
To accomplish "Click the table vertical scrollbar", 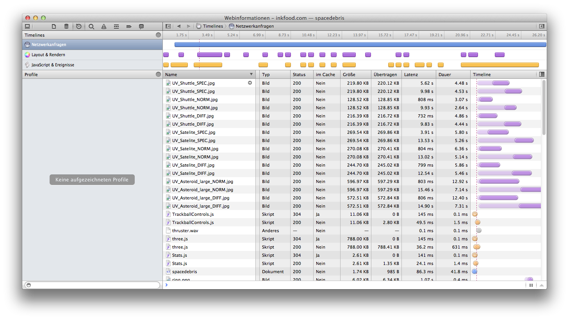I will [x=544, y=107].
